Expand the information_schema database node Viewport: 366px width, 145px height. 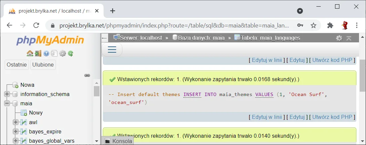tap(7, 94)
